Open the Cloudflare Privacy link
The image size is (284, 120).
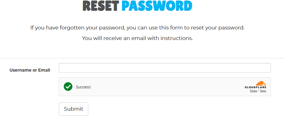coord(253,91)
